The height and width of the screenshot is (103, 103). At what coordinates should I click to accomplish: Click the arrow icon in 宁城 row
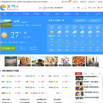[x=46, y=82]
